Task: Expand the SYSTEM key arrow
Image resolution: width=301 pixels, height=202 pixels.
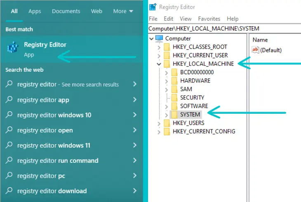Action: point(167,115)
